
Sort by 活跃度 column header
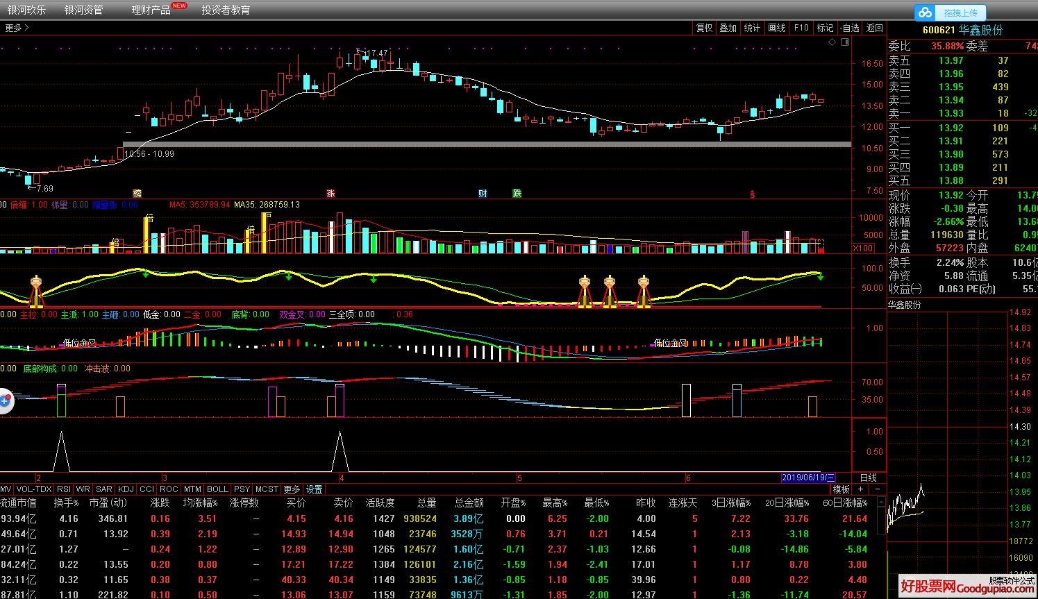tap(380, 503)
